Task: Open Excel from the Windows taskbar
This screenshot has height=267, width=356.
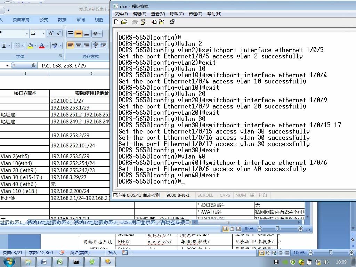Action: tap(60, 262)
